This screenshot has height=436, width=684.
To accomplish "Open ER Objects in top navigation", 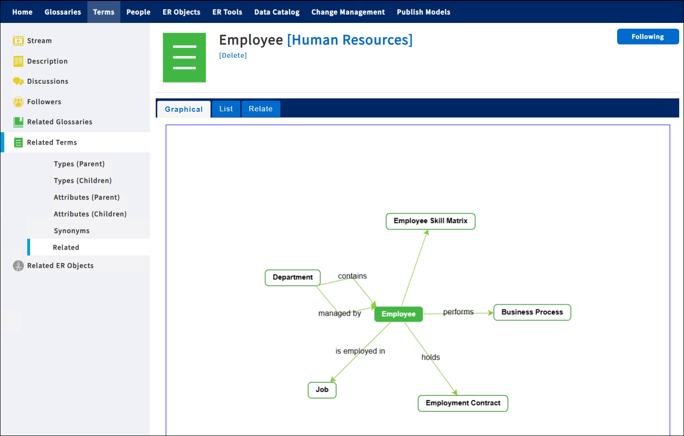I will pyautogui.click(x=182, y=12).
